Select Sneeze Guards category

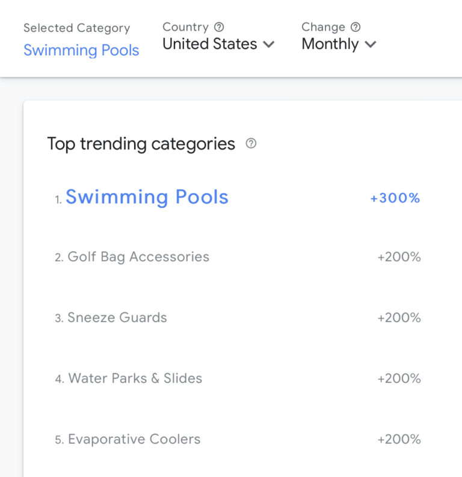coord(117,318)
